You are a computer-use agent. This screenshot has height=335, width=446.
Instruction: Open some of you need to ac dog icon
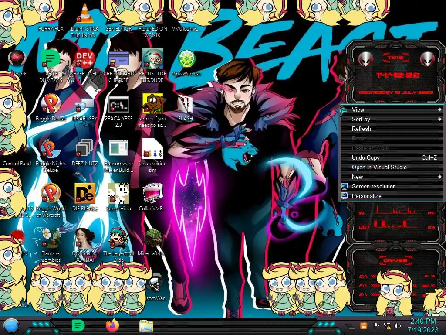tap(153, 110)
